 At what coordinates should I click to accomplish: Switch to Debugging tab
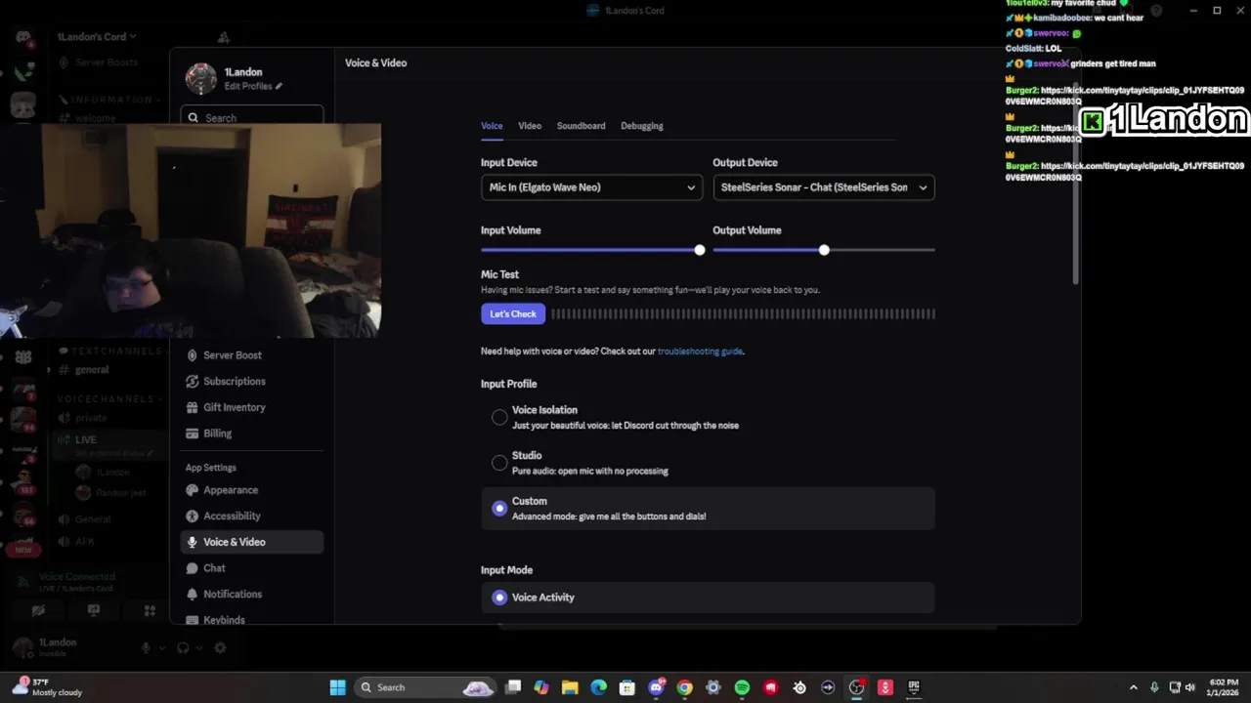642,126
